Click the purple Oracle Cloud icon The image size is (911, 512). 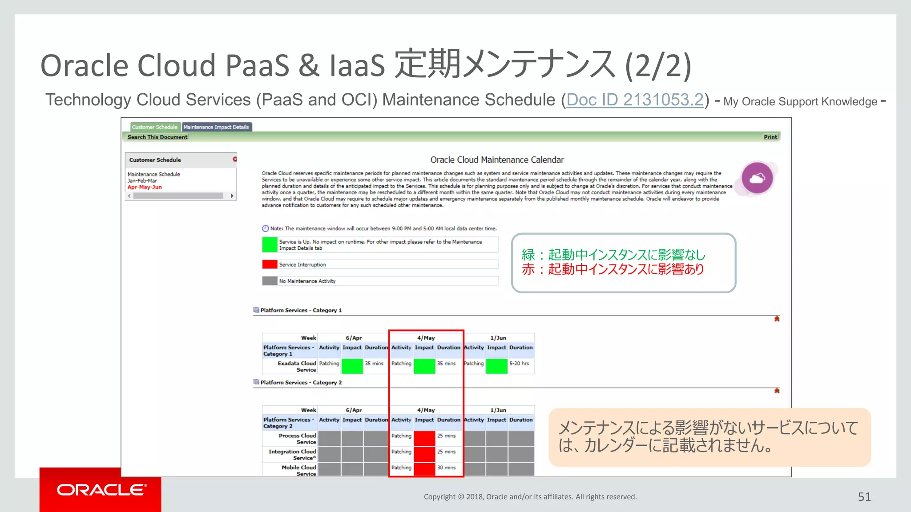click(x=757, y=178)
